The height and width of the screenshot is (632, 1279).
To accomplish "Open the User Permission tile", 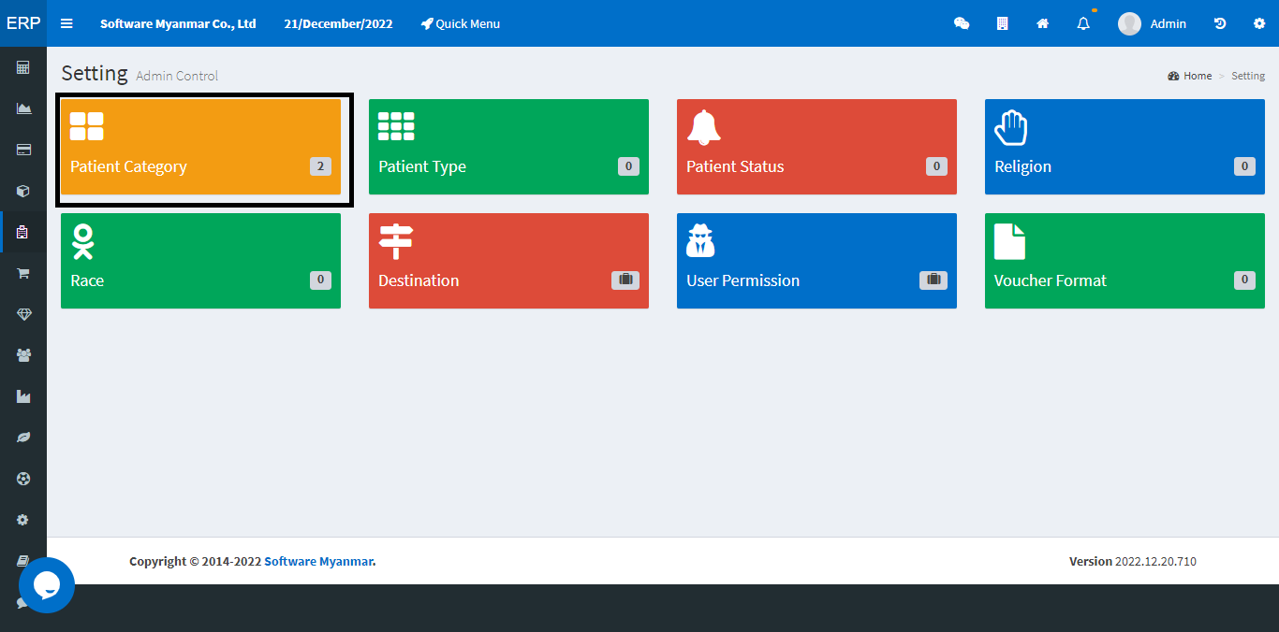I will (816, 261).
